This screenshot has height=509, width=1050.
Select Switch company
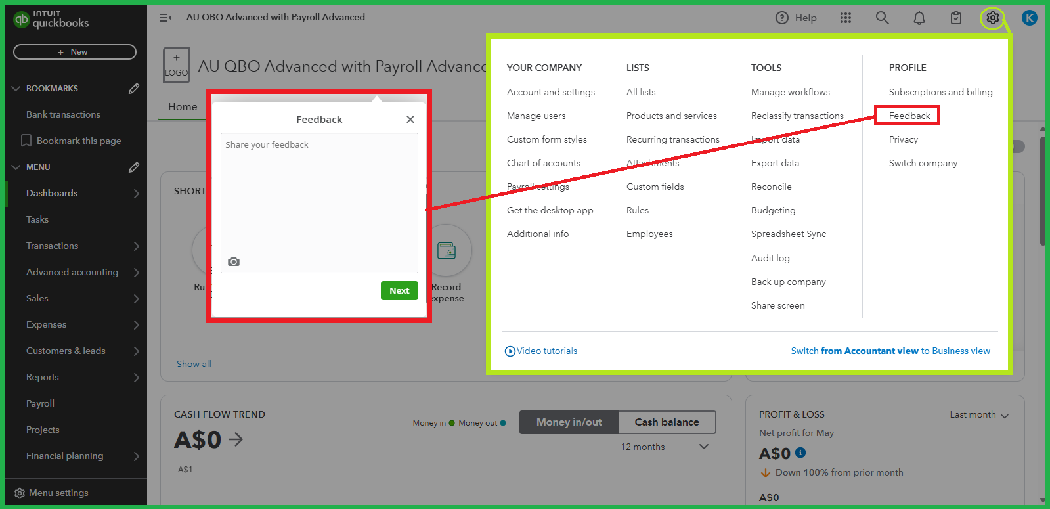point(923,163)
